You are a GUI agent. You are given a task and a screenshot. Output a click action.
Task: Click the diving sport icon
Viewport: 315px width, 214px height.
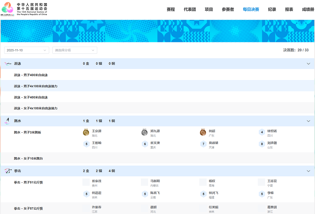coord(7,121)
